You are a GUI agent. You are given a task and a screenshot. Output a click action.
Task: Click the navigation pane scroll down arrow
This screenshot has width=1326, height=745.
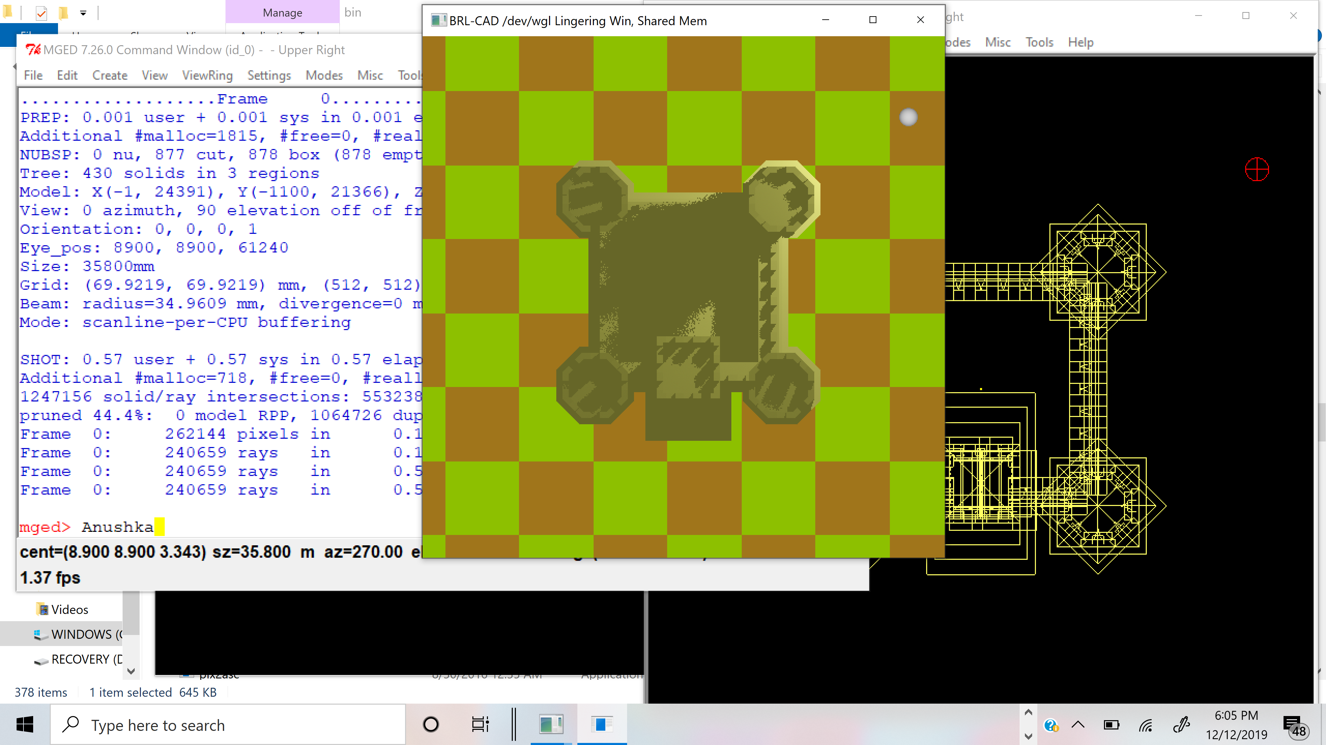(131, 671)
